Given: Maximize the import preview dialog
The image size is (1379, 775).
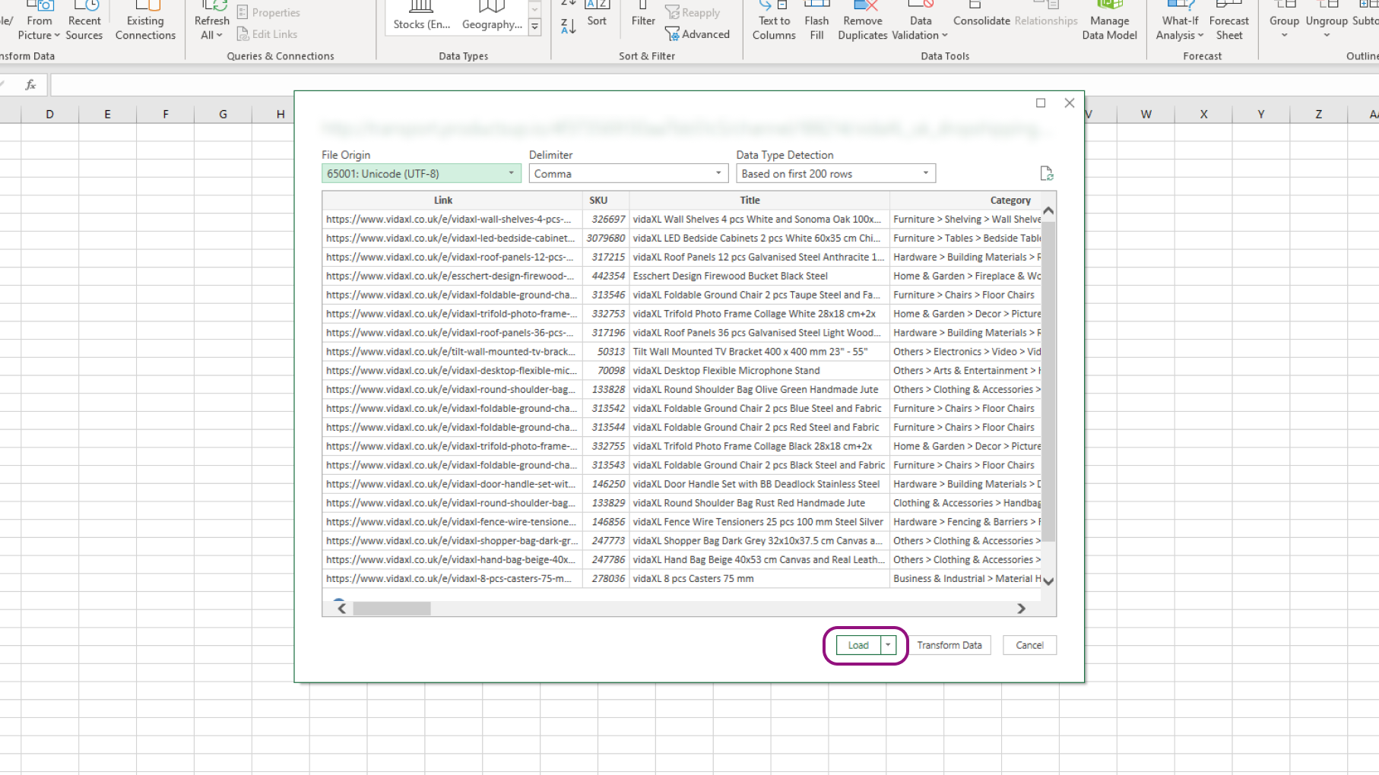Looking at the screenshot, I should tap(1041, 103).
